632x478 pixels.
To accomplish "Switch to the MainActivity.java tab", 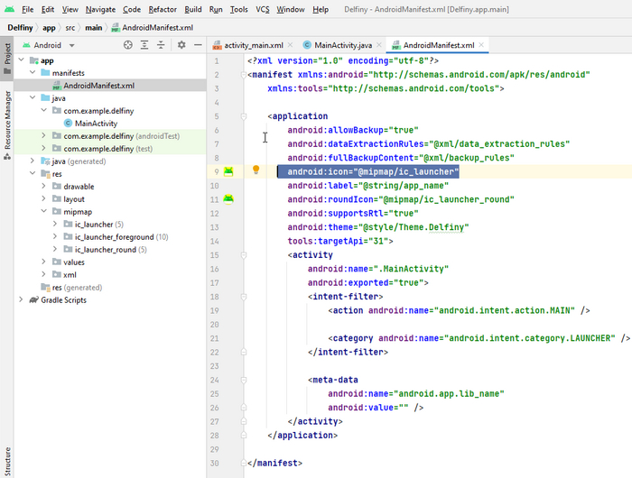I will pyautogui.click(x=342, y=44).
